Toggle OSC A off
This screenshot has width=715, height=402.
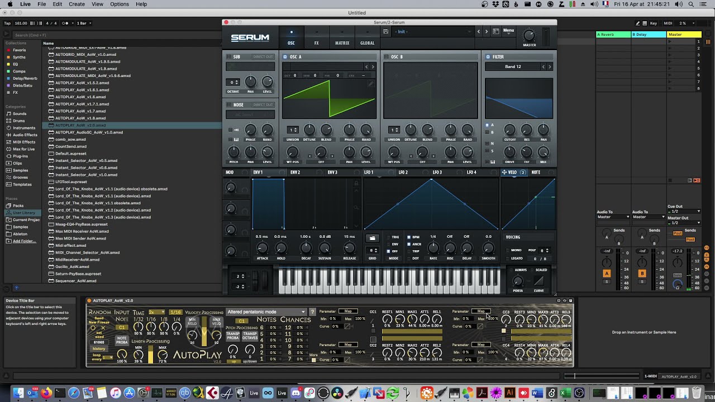pos(285,57)
